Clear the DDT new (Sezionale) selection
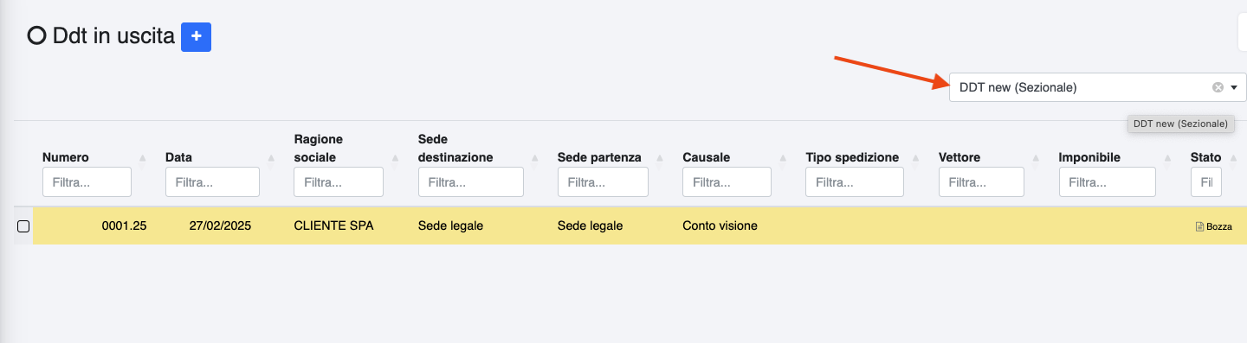 tap(1218, 87)
